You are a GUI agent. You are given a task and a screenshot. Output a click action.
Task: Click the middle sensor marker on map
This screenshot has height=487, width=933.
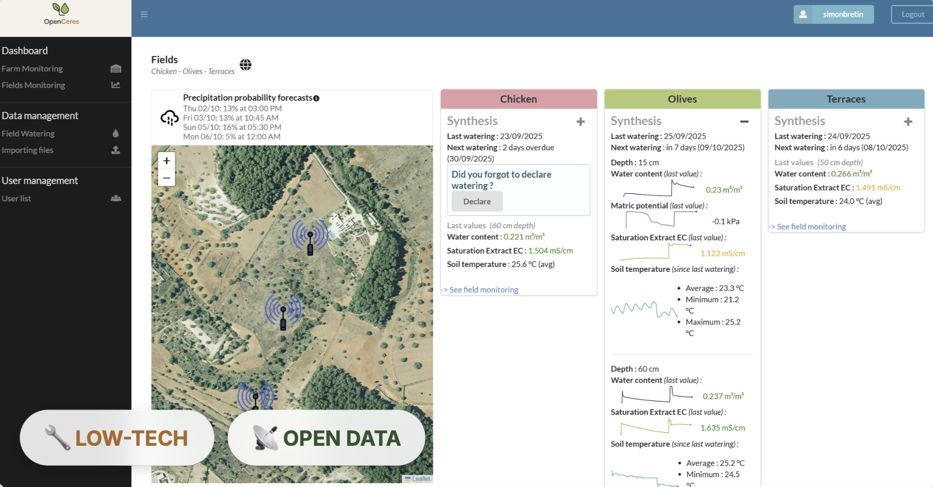[x=283, y=312]
